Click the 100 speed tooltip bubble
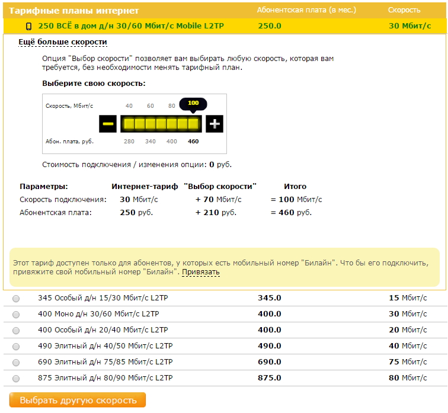 [193, 103]
